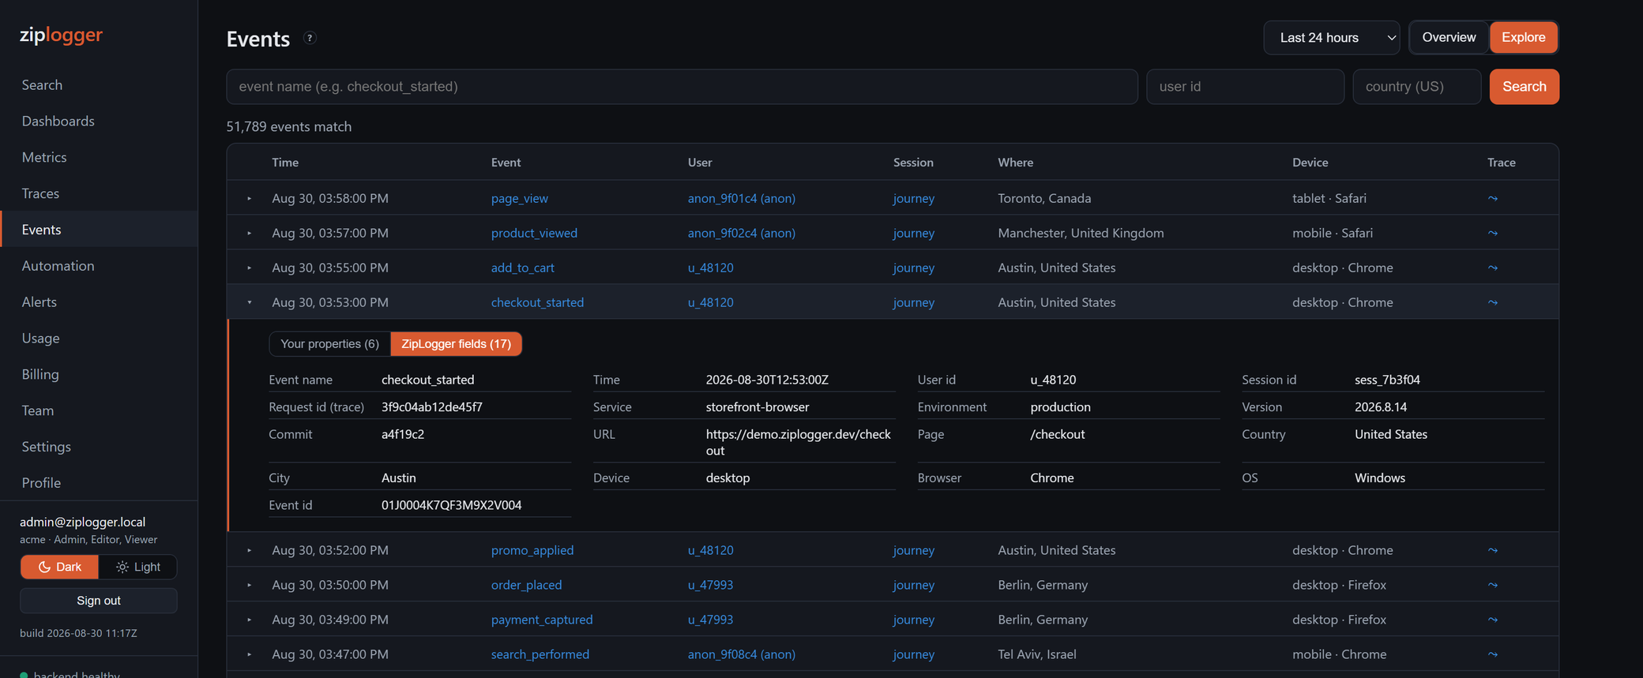Click the orange Search button
This screenshot has width=1643, height=678.
pos(1524,86)
